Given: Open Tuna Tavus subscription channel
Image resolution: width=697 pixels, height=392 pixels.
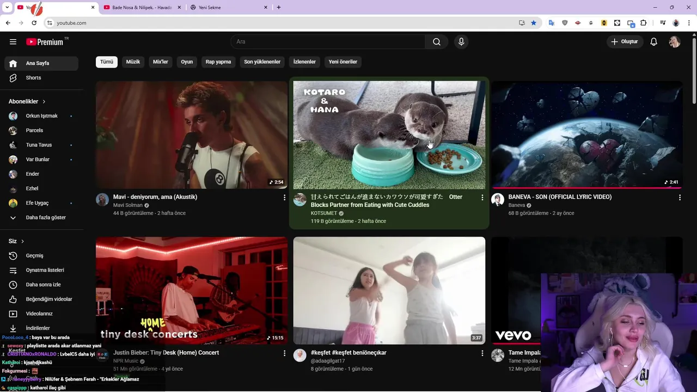Looking at the screenshot, I should pyautogui.click(x=41, y=145).
